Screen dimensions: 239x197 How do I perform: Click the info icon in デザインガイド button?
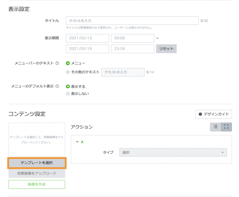tap(200, 114)
